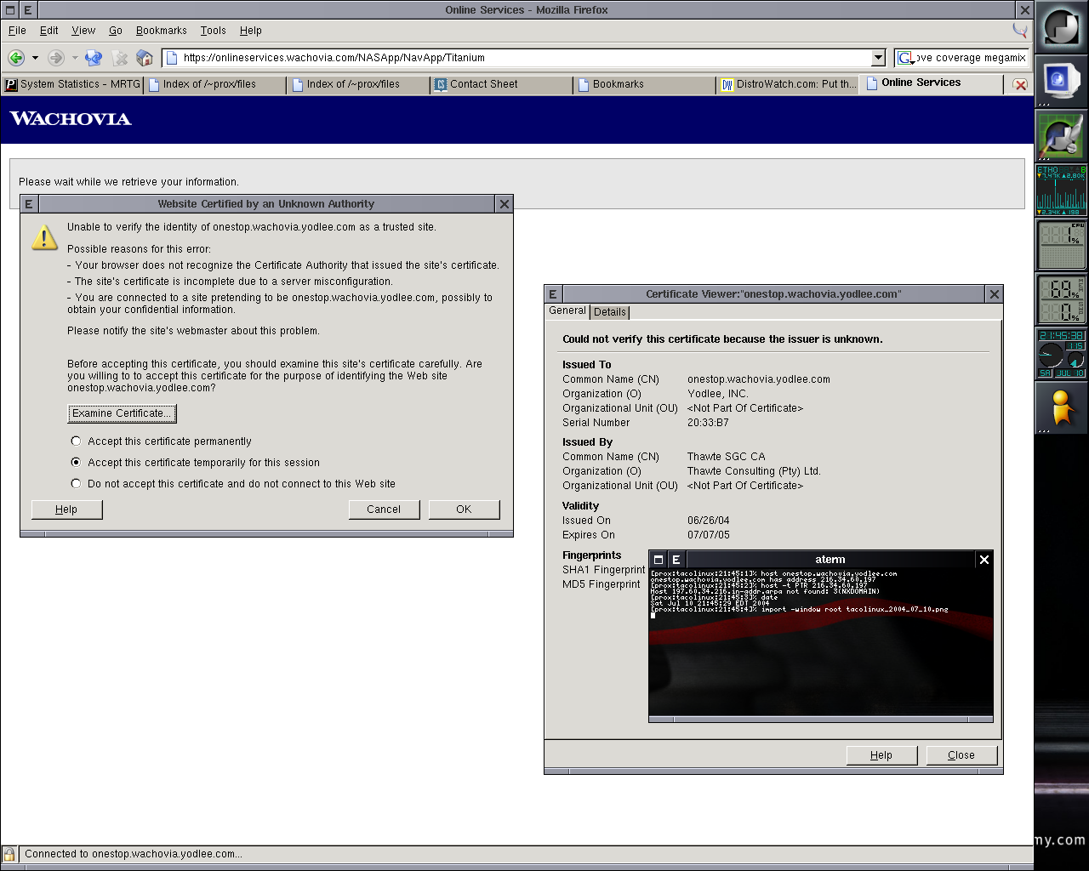Click the ETH0 network monitor dockapp

tap(1061, 190)
